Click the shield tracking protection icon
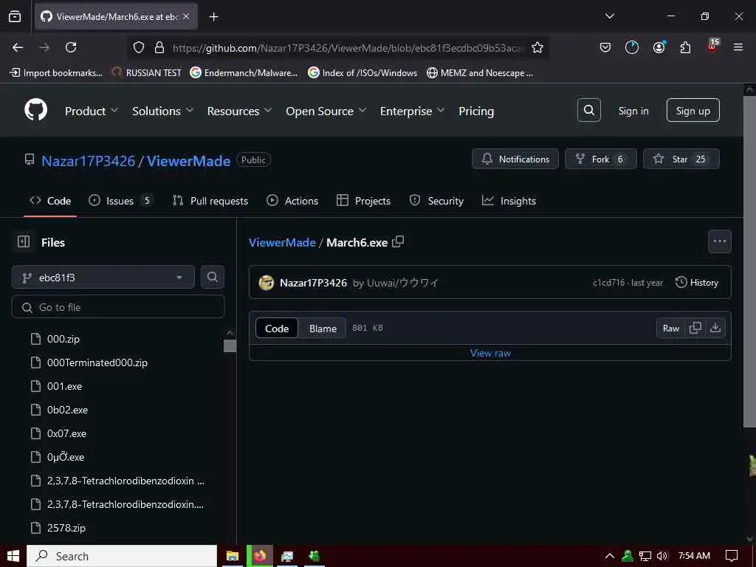756x567 pixels. [x=138, y=47]
